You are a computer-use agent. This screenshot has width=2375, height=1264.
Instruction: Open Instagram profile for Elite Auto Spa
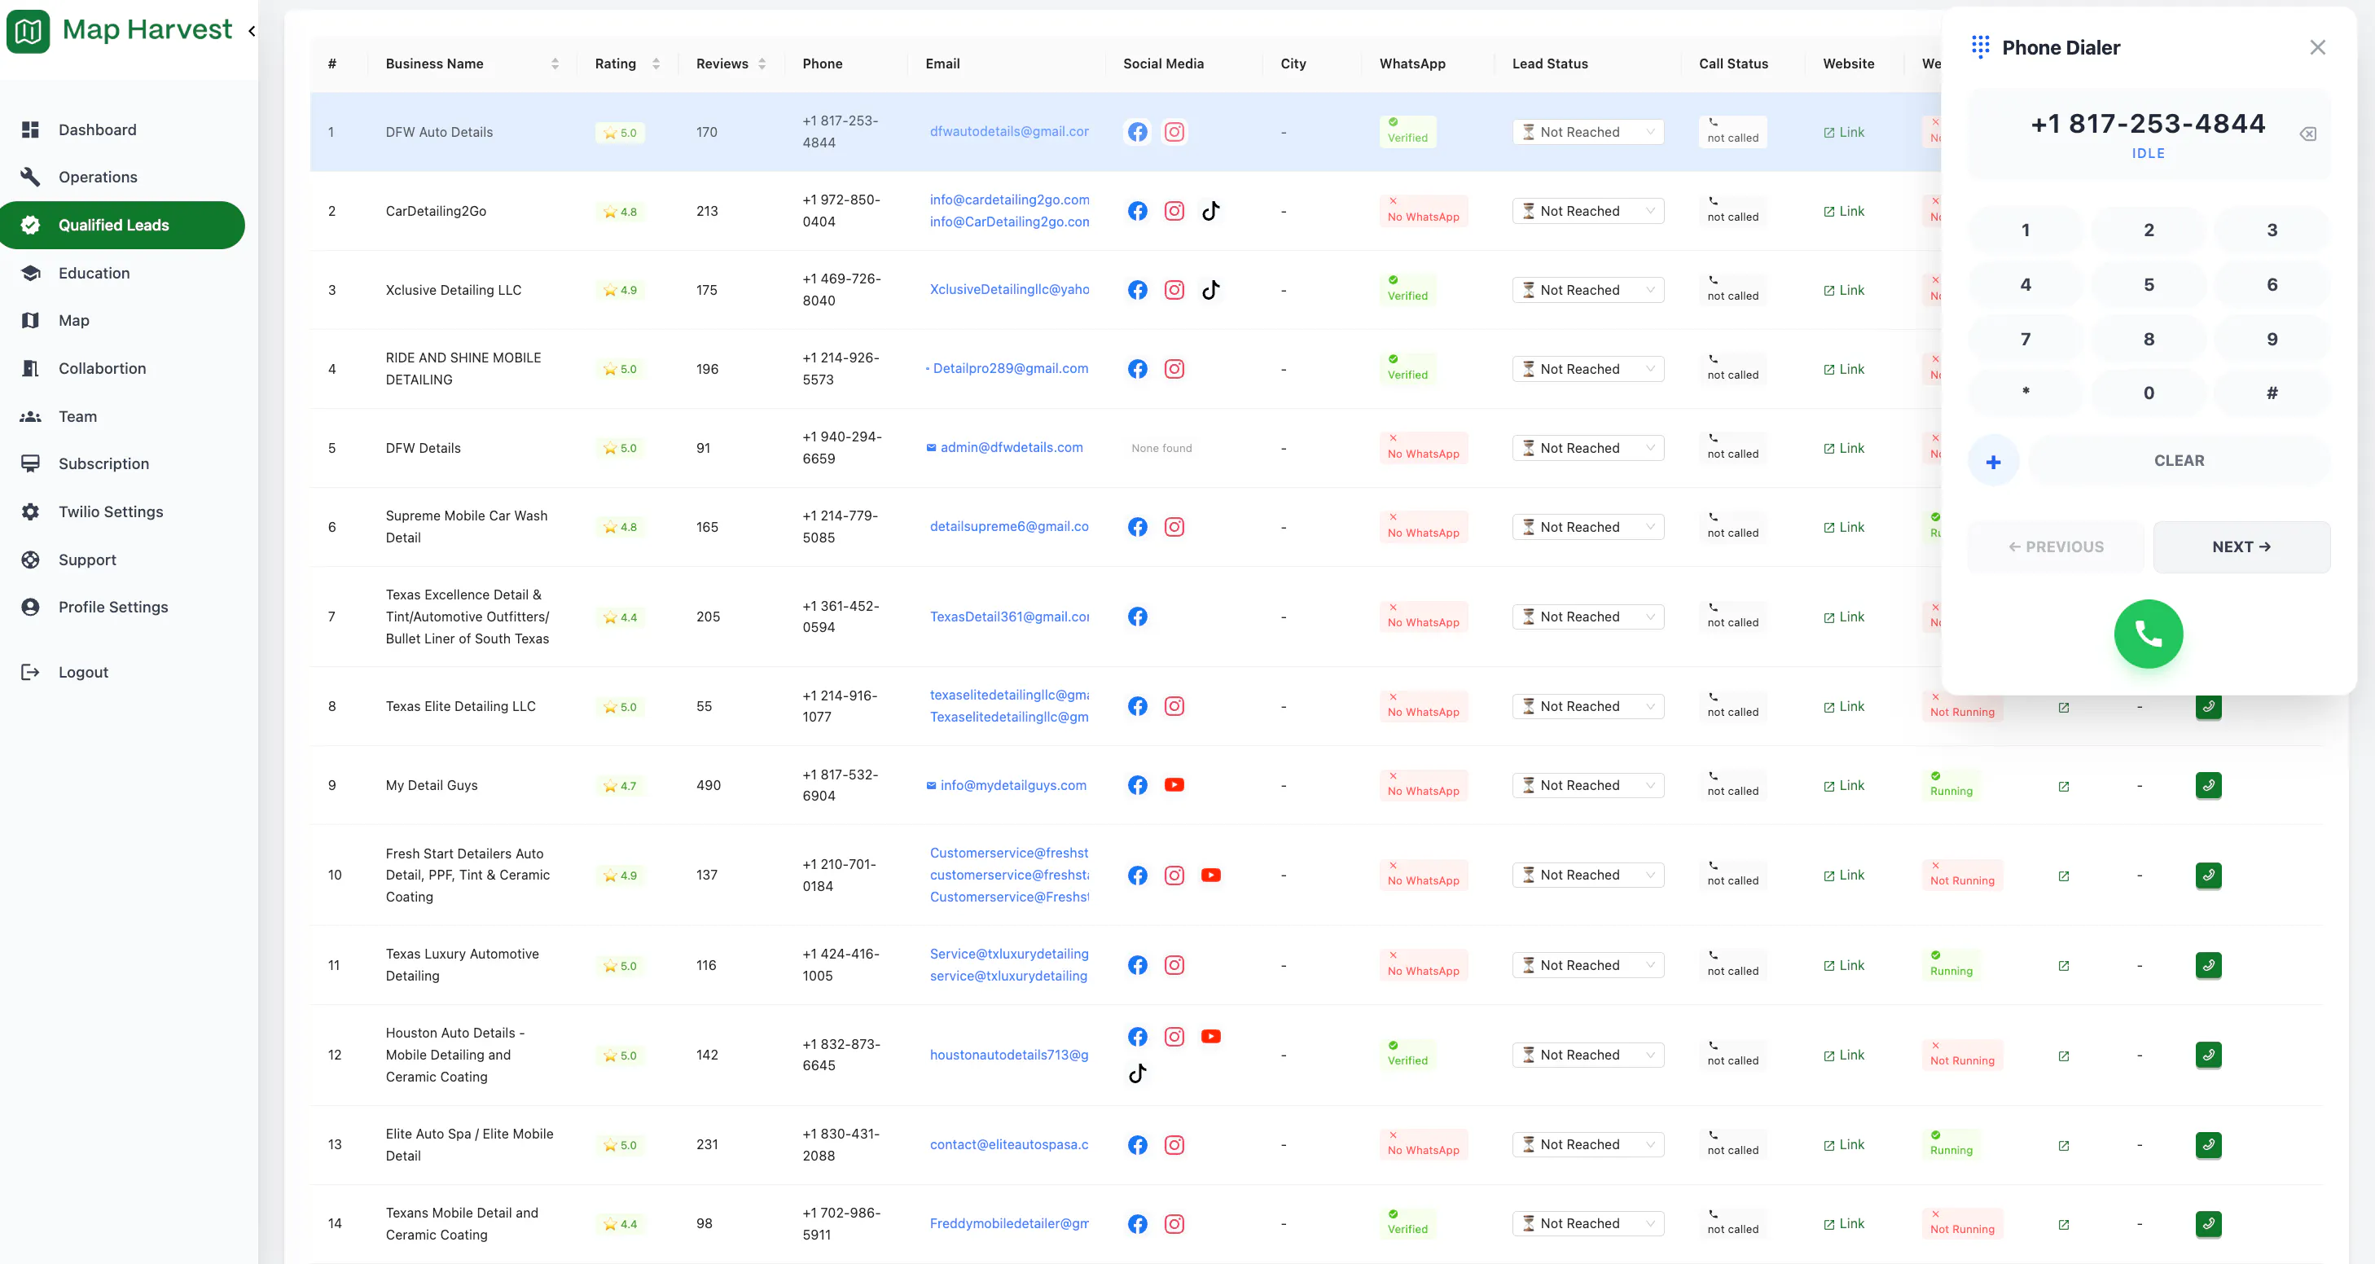[x=1174, y=1145]
